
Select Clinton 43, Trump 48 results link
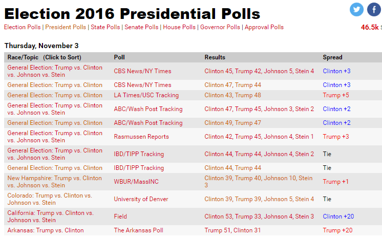232,95
